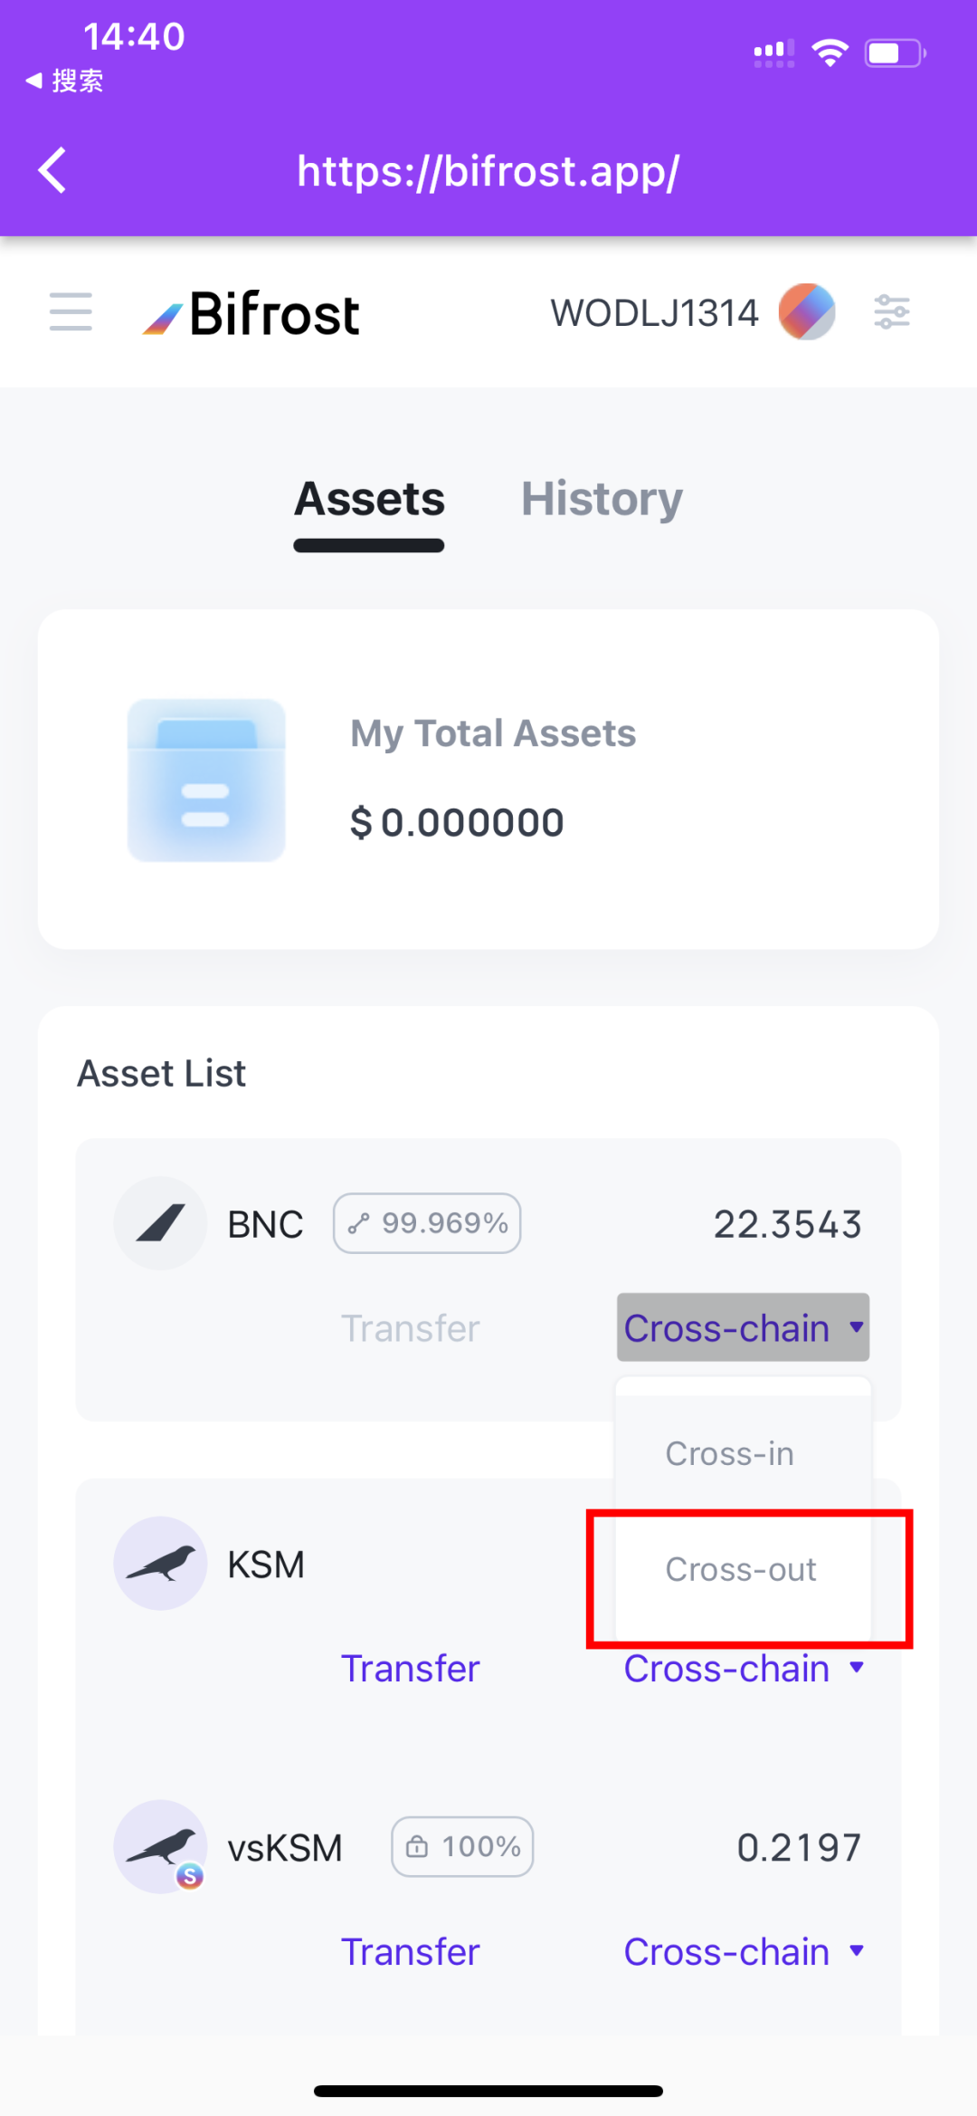Tap the vsKSM token icon
The width and height of the screenshot is (977, 2116).
160,1846
